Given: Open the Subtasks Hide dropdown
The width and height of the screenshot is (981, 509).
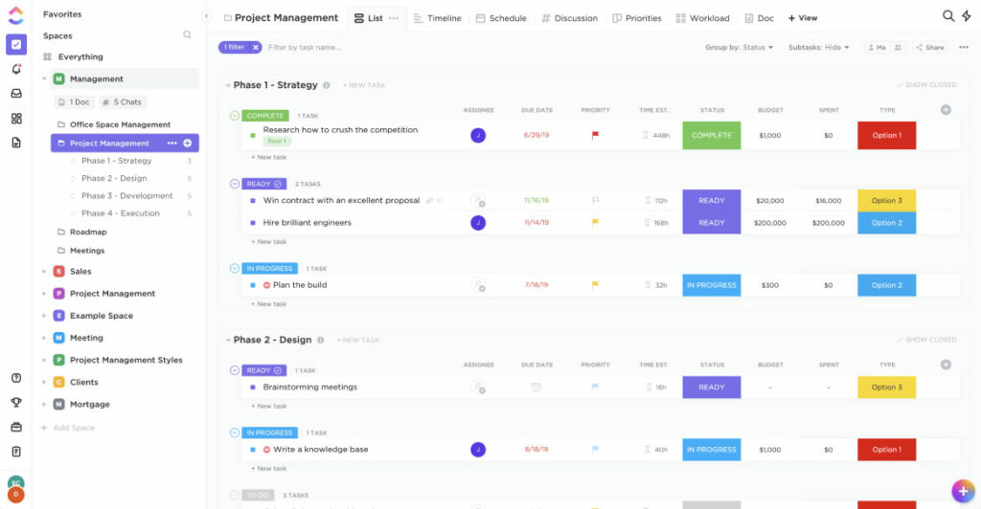Looking at the screenshot, I should click(820, 47).
